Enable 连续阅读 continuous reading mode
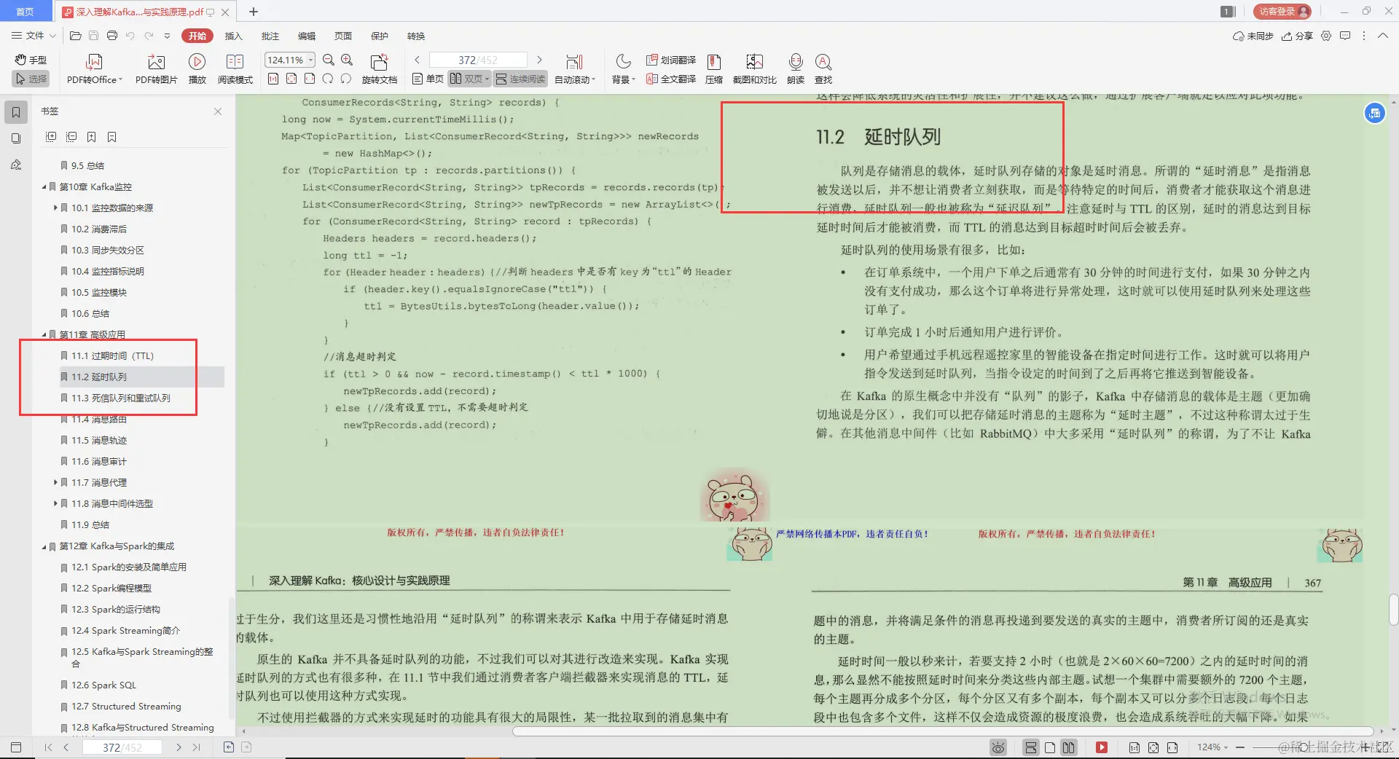The height and width of the screenshot is (759, 1399). click(x=520, y=79)
